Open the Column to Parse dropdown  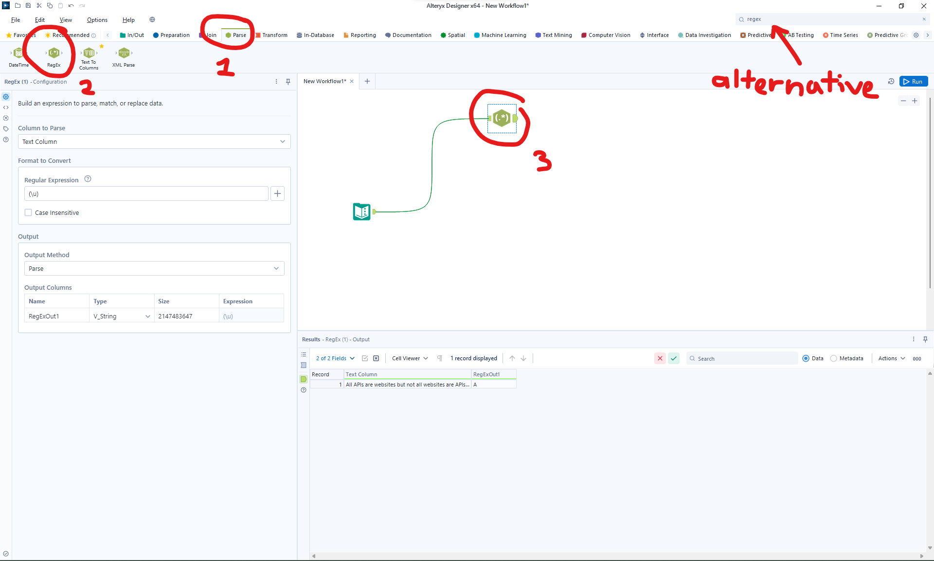[x=154, y=141]
